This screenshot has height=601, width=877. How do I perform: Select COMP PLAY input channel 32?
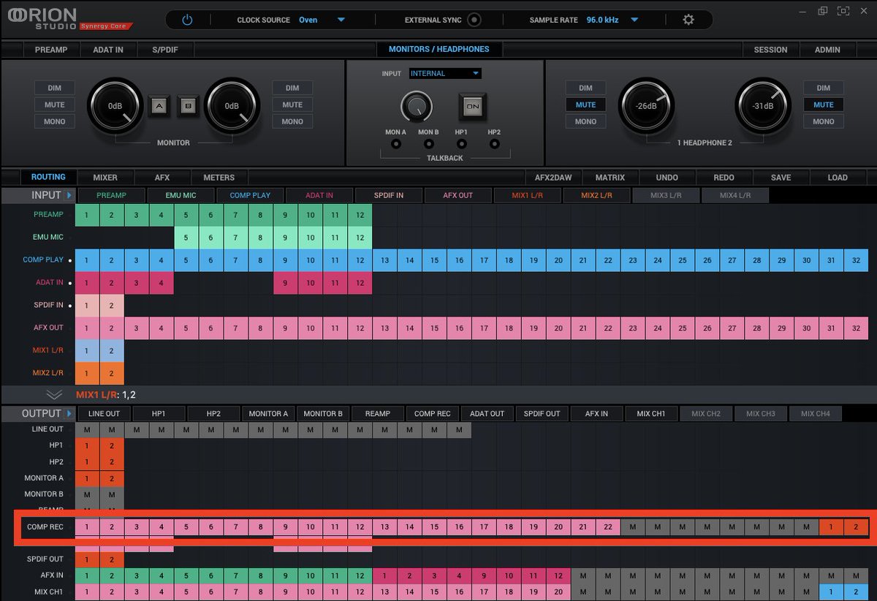pos(857,260)
